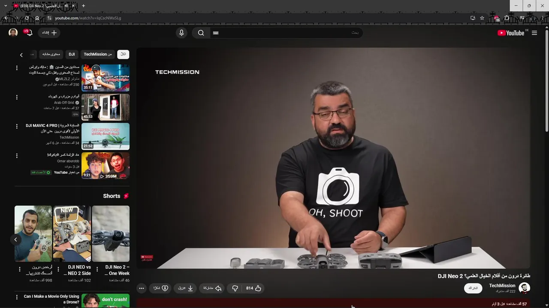Dislike the video with thumbs down
This screenshot has height=308, width=549.
point(235,288)
